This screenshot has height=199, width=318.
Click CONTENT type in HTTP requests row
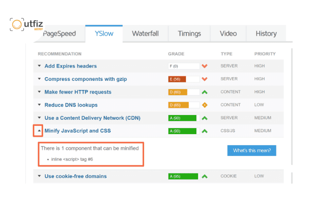click(231, 92)
